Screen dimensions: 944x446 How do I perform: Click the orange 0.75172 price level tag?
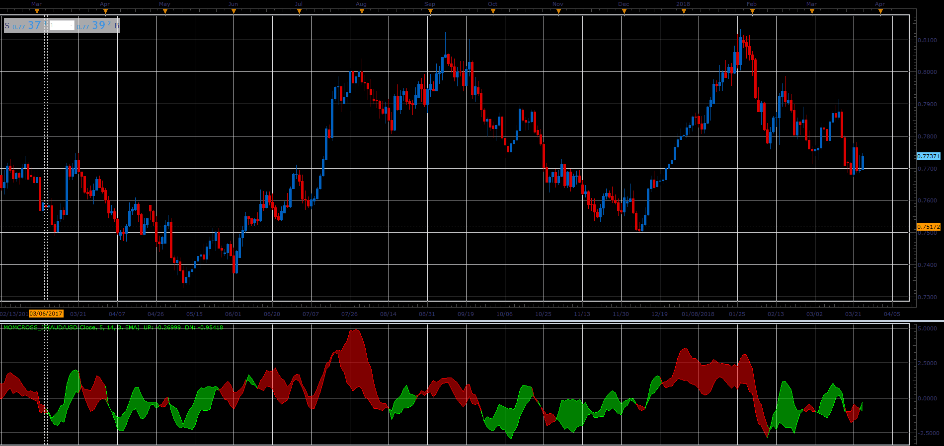tap(928, 227)
